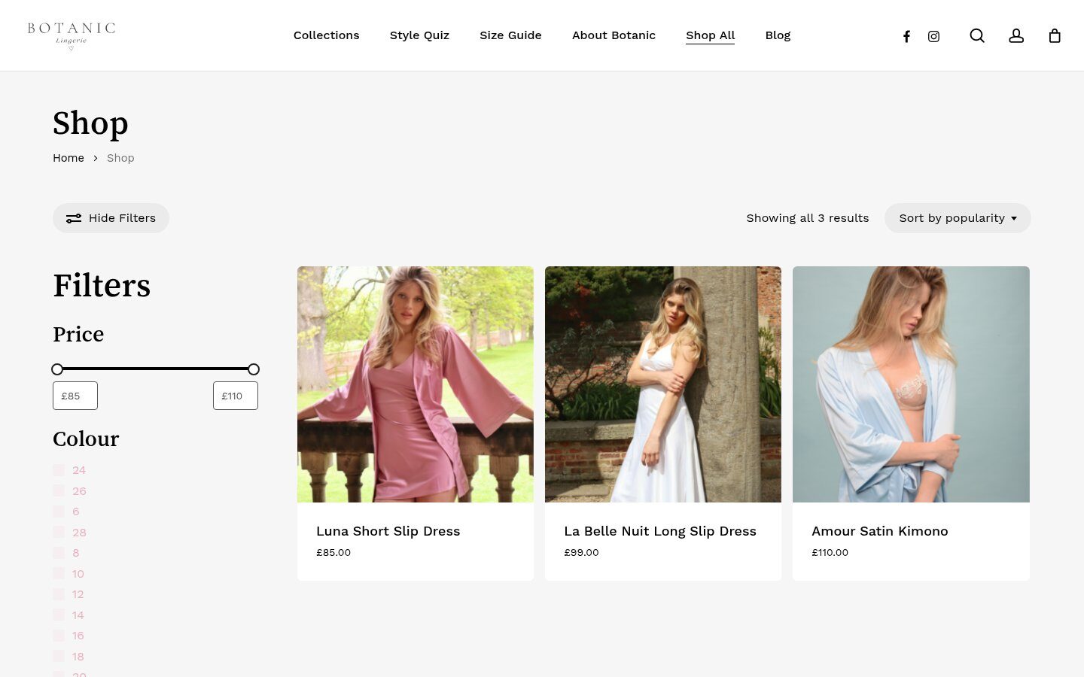The height and width of the screenshot is (677, 1084).
Task: Click the Hide Filters button
Action: [x=111, y=218]
